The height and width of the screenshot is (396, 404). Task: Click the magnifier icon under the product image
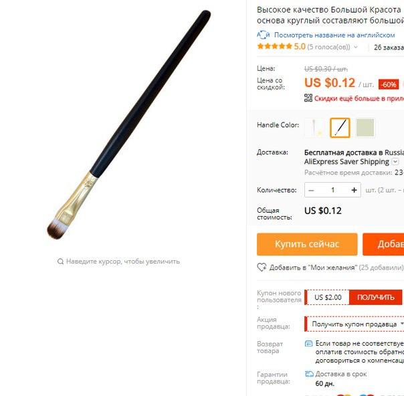(x=60, y=262)
